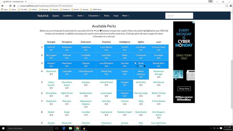Click the plus button under Sneak

[x=145, y=66]
